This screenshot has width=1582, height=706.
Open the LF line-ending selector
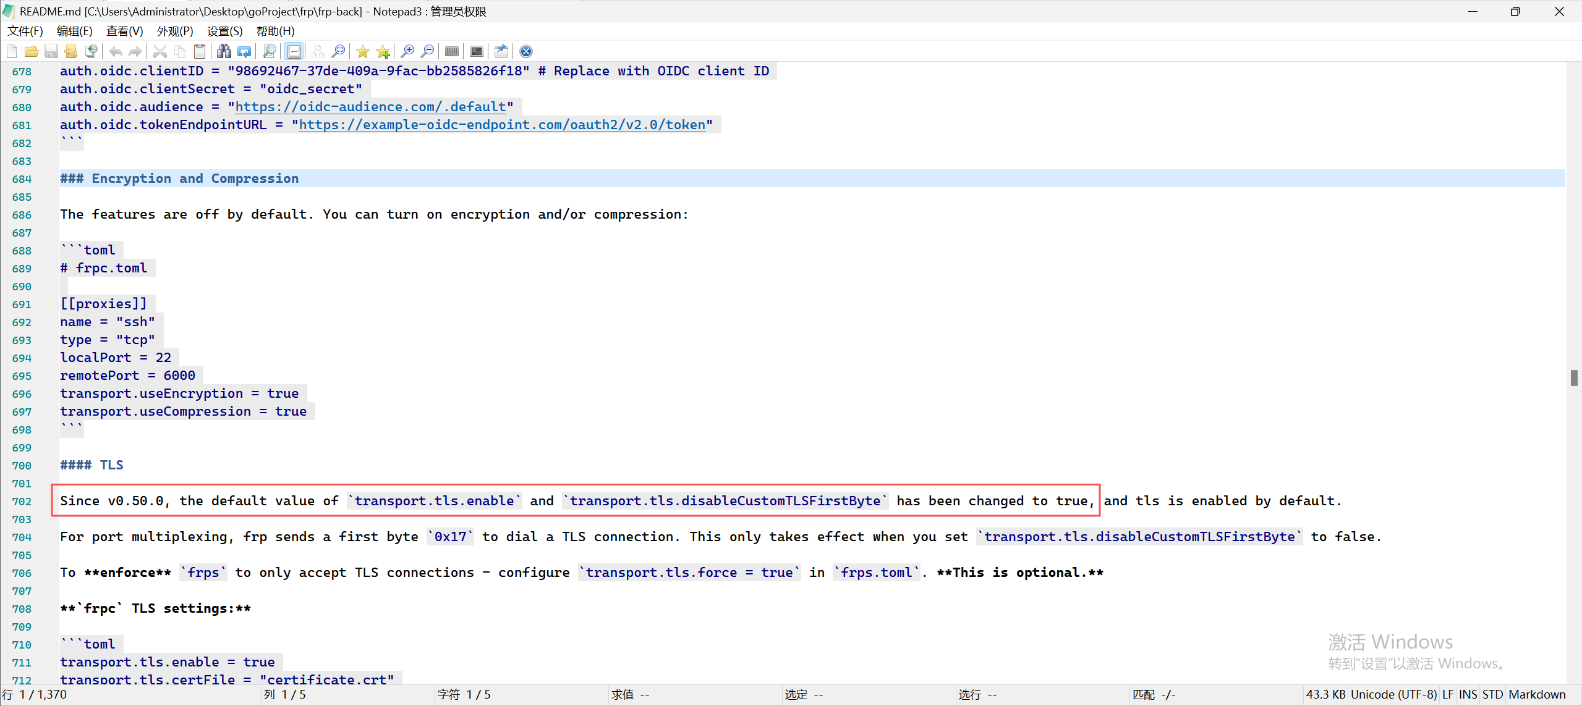[x=1448, y=694]
